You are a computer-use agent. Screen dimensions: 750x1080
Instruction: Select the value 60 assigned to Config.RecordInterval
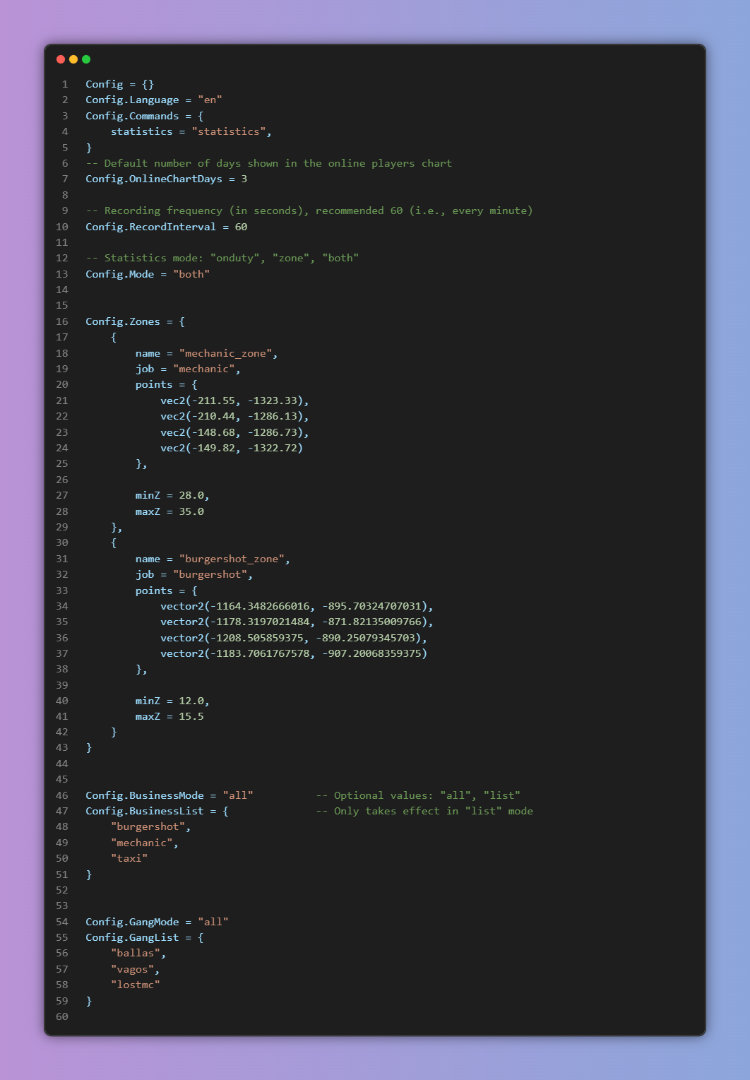click(x=241, y=227)
